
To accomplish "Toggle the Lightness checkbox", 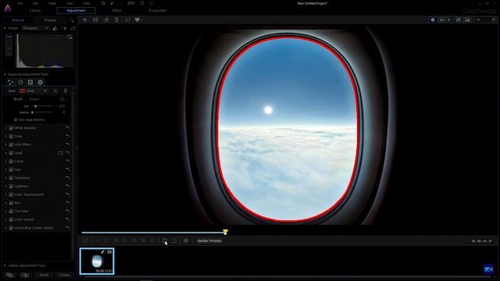I will tap(11, 186).
